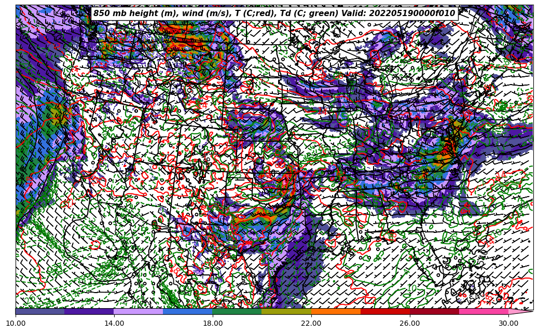Screen dimensions: 538x332
Task: Click the orange 22–24 colorbar segment
Action: pyautogui.click(x=336, y=311)
